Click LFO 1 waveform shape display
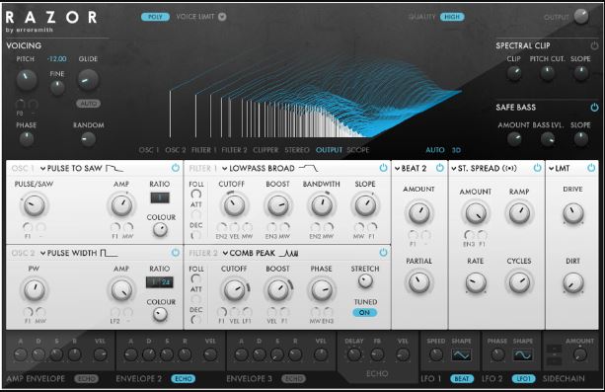 [461, 354]
